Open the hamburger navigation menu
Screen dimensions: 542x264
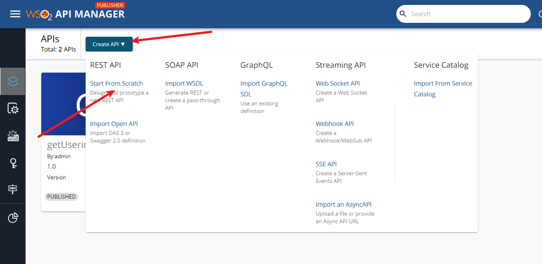[x=15, y=14]
